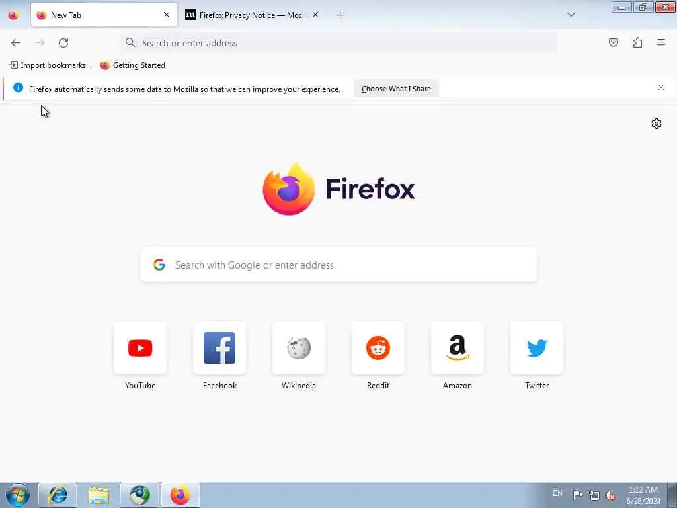Click the Firefox taskbar button
Screen dimensions: 677x508
tap(180, 495)
